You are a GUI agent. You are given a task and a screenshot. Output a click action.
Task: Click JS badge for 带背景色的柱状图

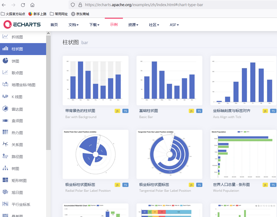pyautogui.click(x=117, y=111)
